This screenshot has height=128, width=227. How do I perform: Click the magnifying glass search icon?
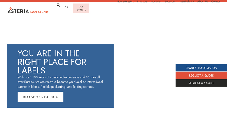58,5
